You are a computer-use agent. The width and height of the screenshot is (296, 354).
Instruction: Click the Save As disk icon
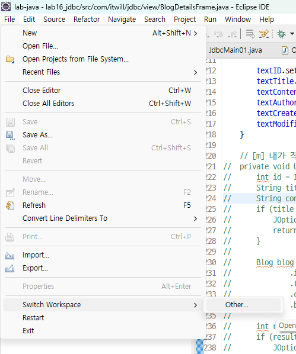coord(10,135)
